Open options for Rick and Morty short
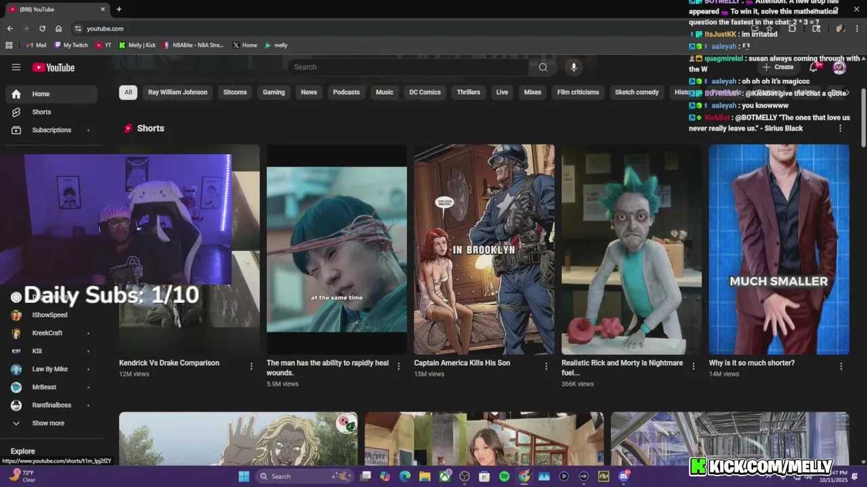Image resolution: width=867 pixels, height=487 pixels. (693, 366)
